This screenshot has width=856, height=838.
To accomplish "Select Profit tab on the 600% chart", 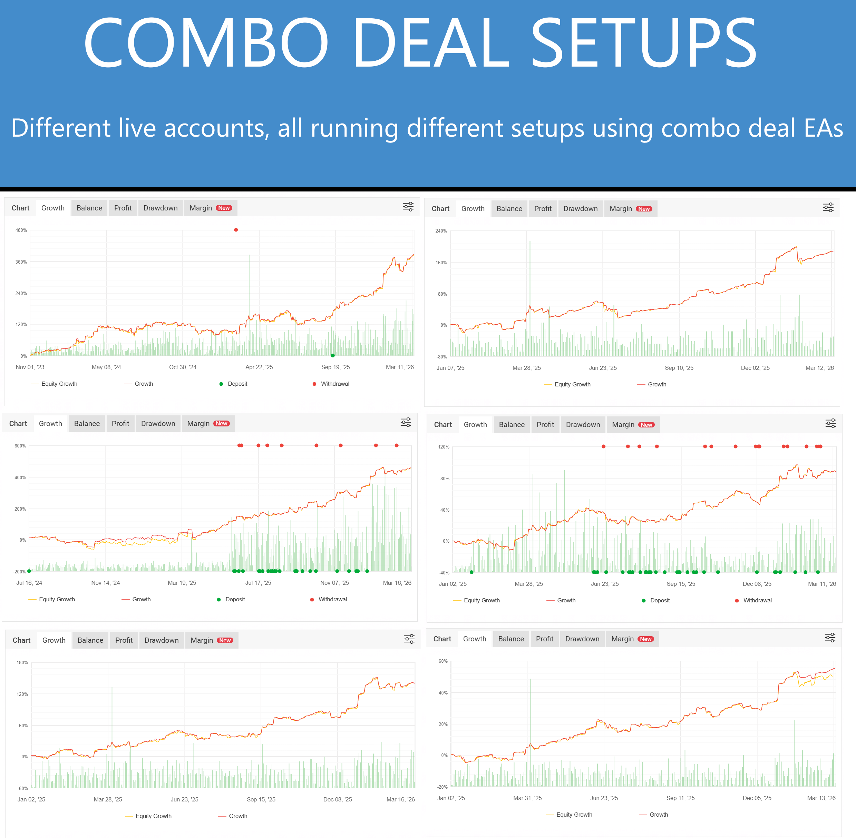I will pos(120,424).
